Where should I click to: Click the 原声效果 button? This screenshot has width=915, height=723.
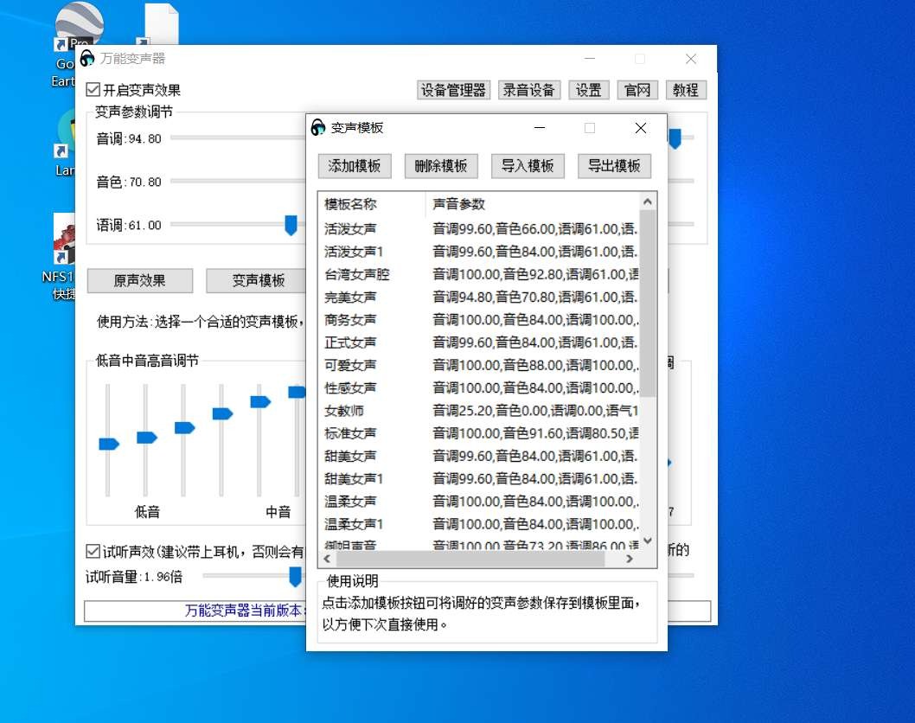pyautogui.click(x=139, y=281)
